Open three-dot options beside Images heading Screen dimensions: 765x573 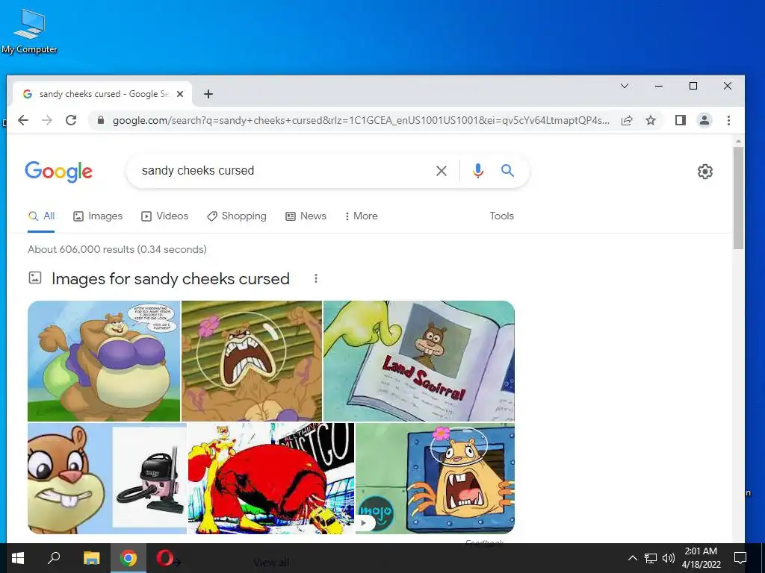pos(316,278)
